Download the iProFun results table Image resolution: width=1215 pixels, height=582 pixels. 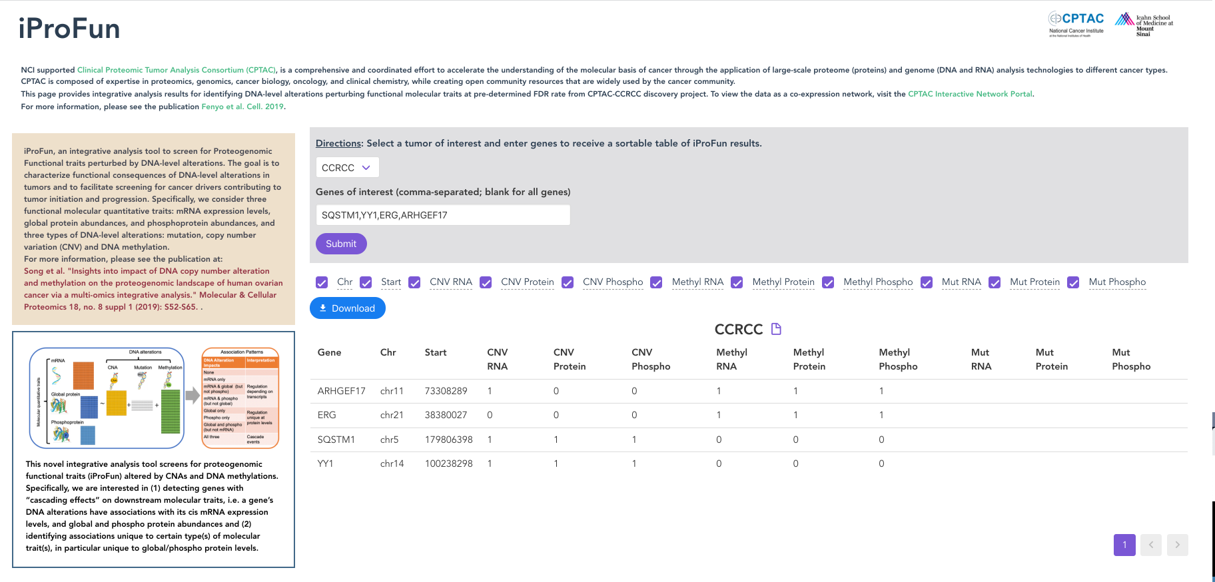click(x=347, y=308)
